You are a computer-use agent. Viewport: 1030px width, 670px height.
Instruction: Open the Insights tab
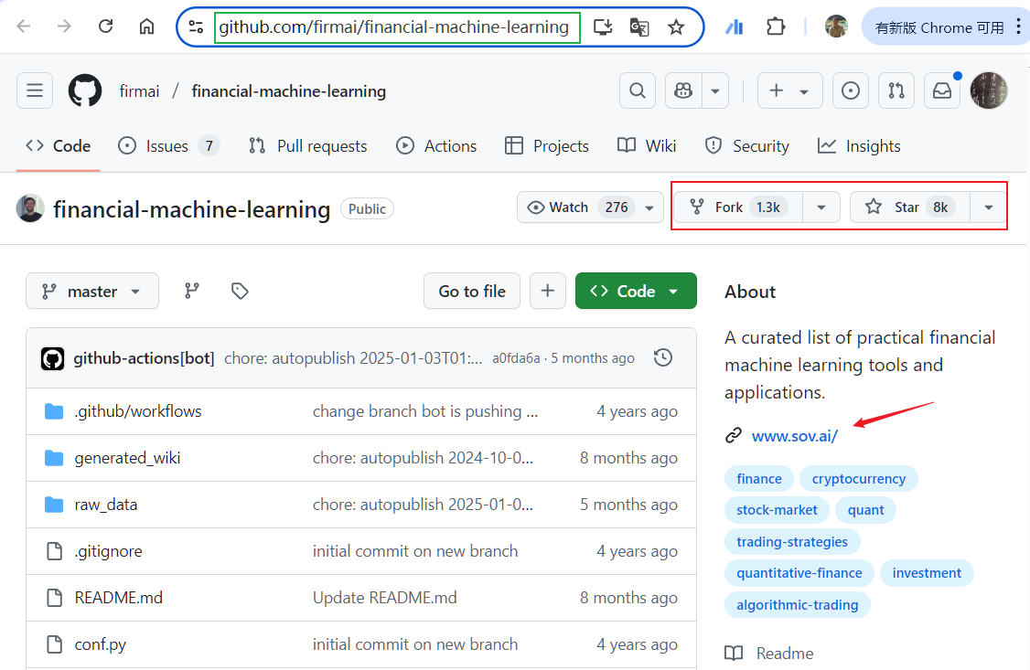[x=871, y=145]
